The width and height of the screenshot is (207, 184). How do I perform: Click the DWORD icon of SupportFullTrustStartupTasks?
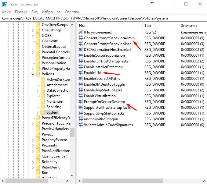81,108
